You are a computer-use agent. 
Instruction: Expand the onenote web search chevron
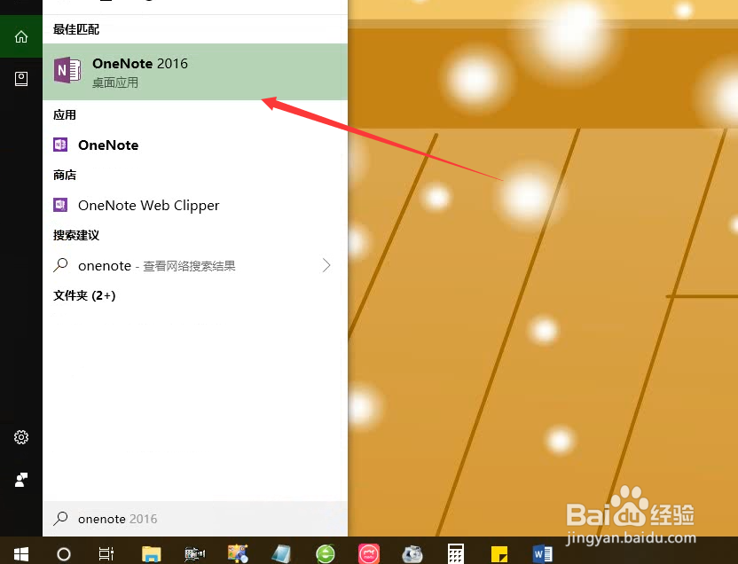pyautogui.click(x=326, y=265)
